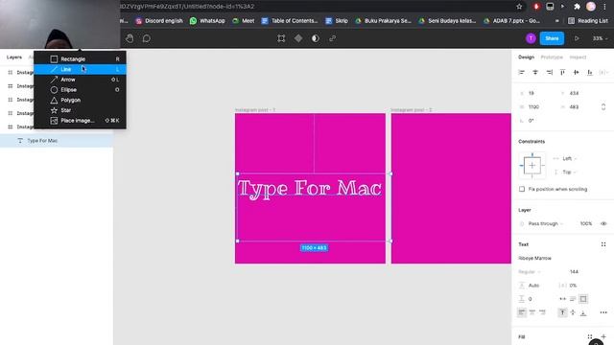The width and height of the screenshot is (614, 345).
Task: Click the Use as mask contrast icon
Action: 316,38
